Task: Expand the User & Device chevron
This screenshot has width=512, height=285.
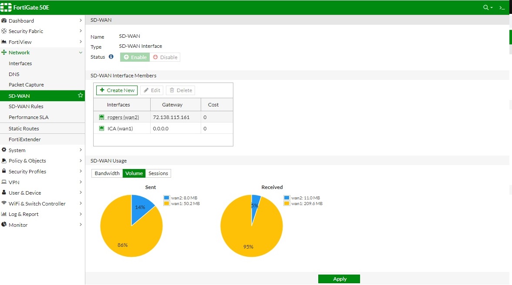Action: 81,192
